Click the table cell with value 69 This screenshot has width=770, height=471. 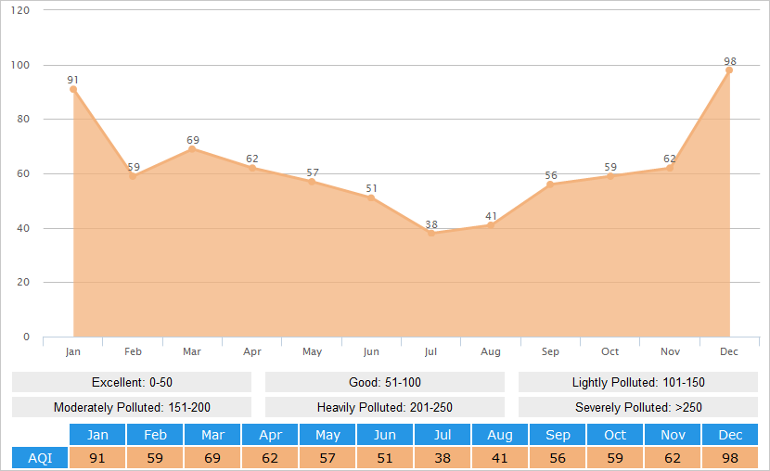212,458
